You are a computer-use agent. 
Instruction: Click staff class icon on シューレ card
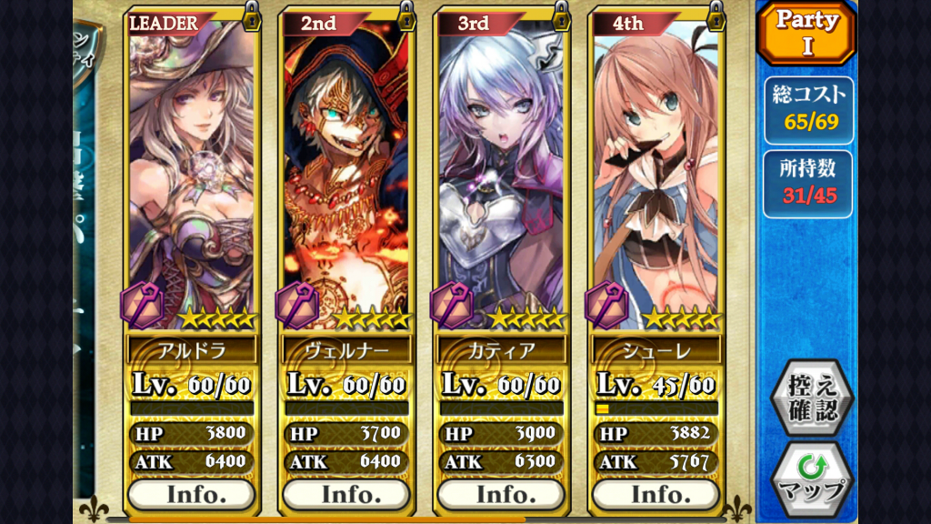tap(606, 306)
